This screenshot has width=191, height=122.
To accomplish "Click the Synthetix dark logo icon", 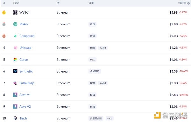I will click(x=15, y=71).
